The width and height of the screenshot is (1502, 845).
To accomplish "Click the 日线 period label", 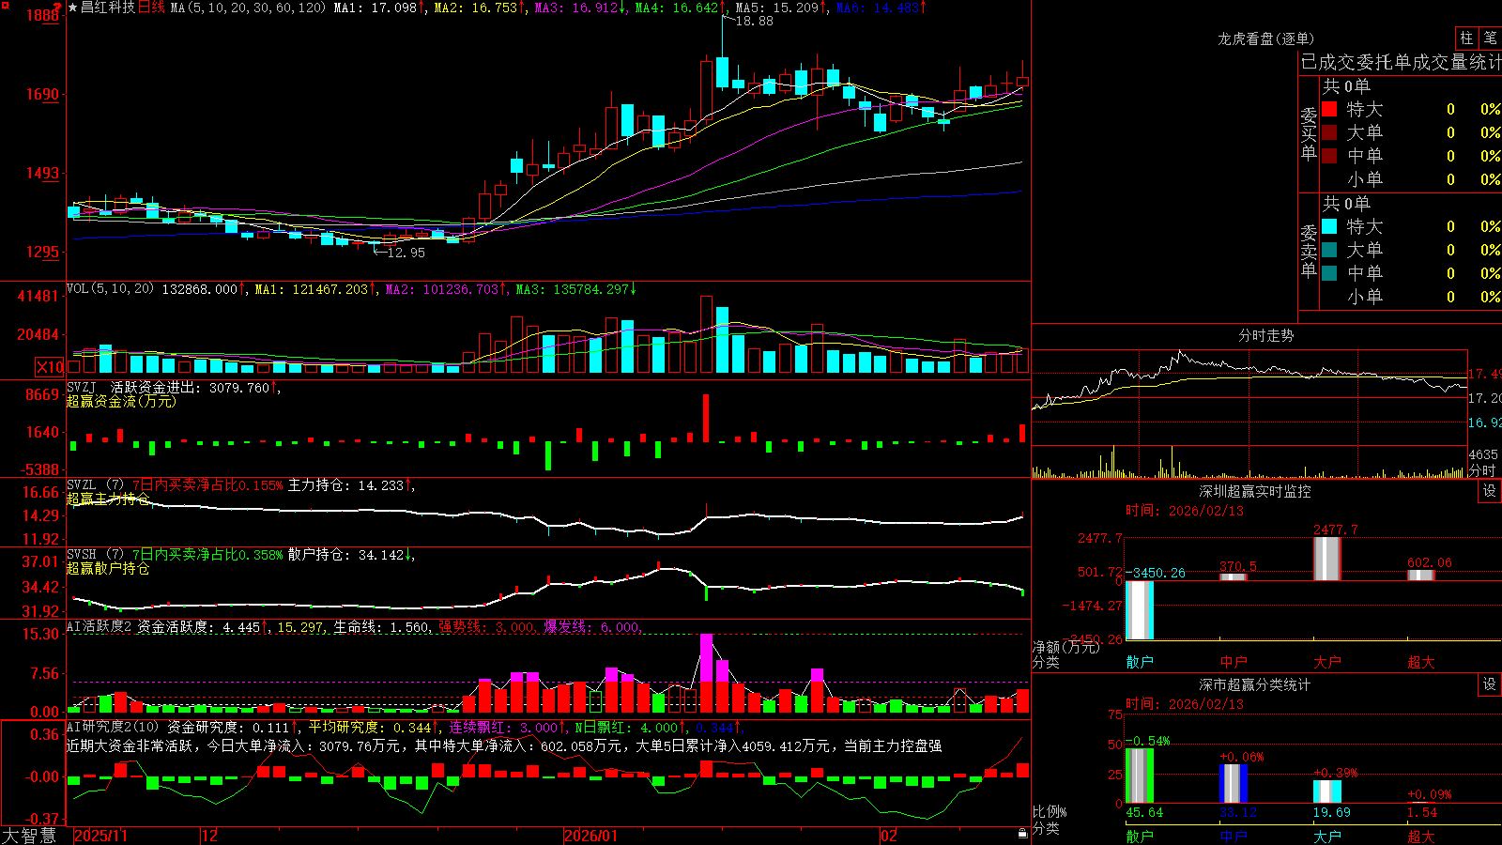I will (152, 8).
